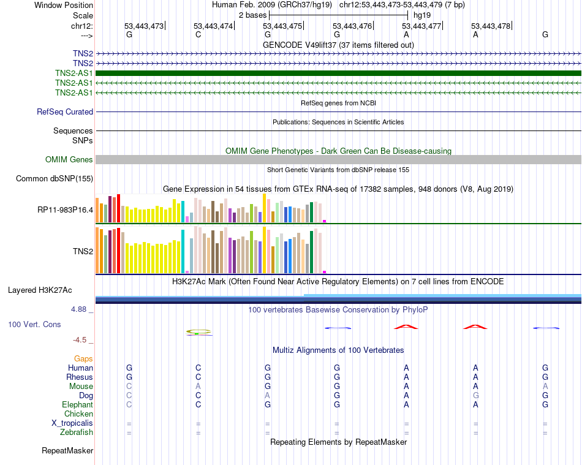Image resolution: width=582 pixels, height=465 pixels.
Task: Click 'Multiz Alignments of 100 Vertebrates' title
Action: (x=338, y=350)
